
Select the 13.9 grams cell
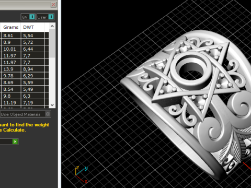(x=11, y=69)
